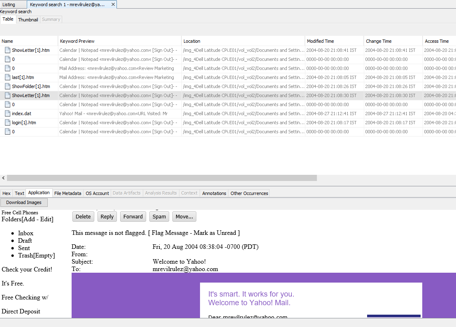Click the mrevilrulez@yahoo.com recipient address
The width and height of the screenshot is (456, 327).
(185, 269)
